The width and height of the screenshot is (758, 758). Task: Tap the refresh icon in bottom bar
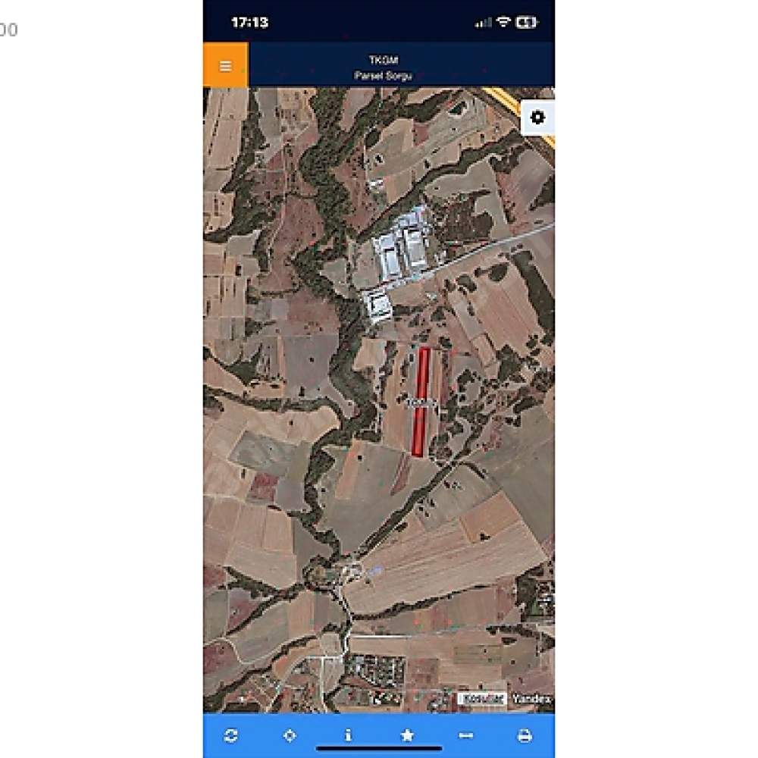click(231, 735)
